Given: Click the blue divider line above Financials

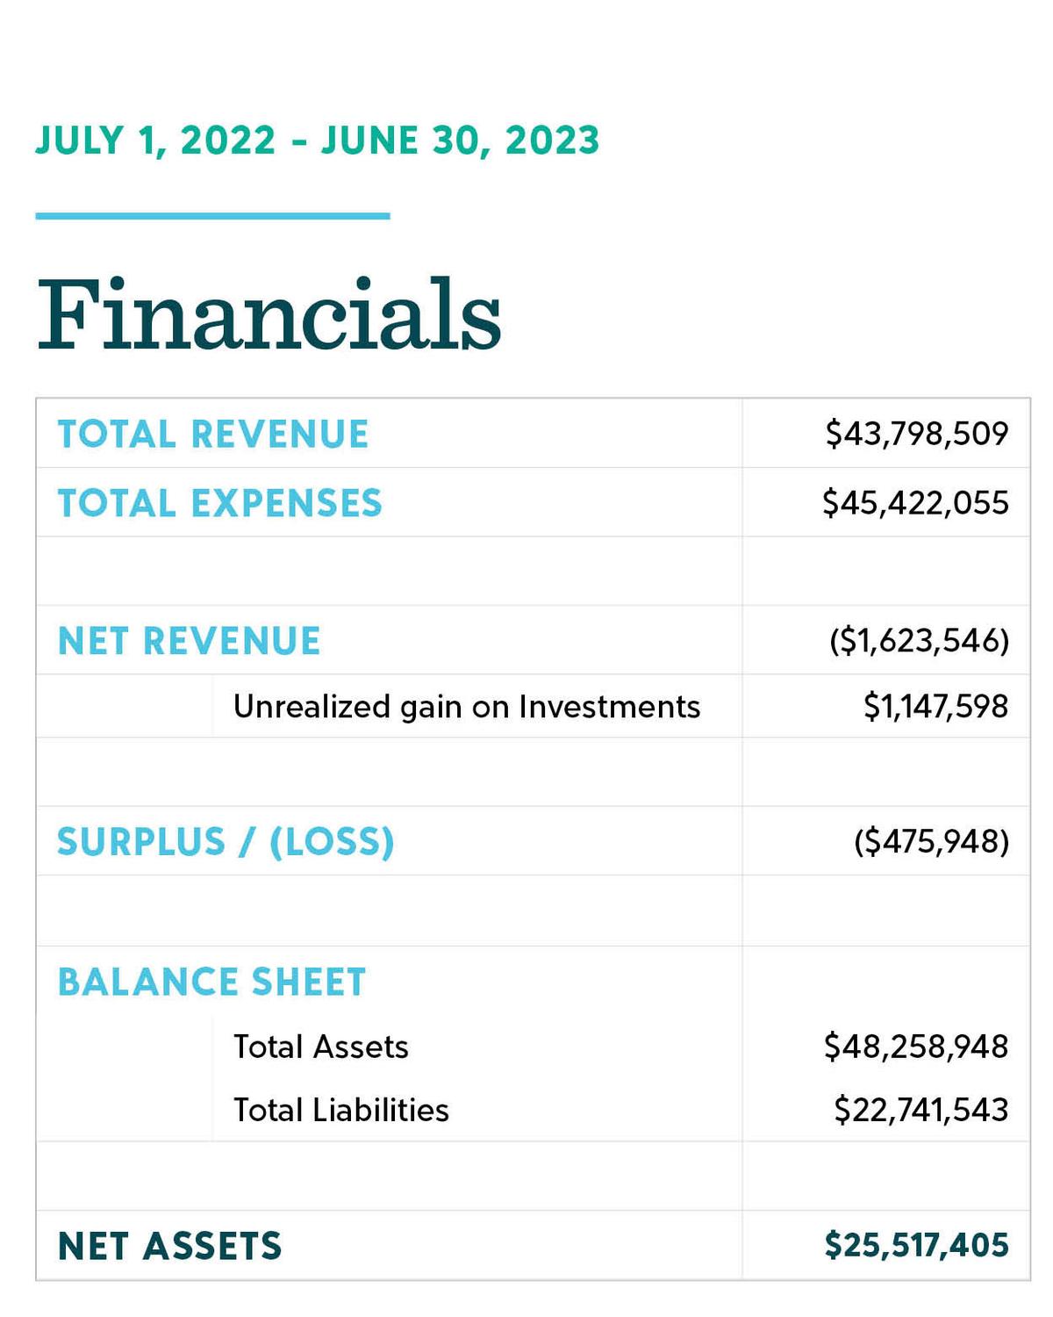Looking at the screenshot, I should tap(212, 215).
